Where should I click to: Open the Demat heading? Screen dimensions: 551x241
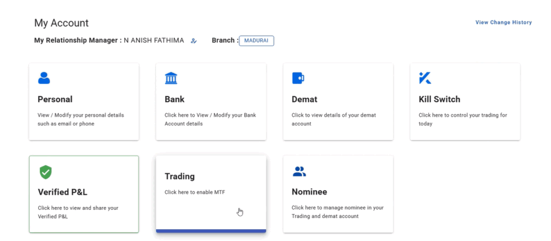click(305, 99)
